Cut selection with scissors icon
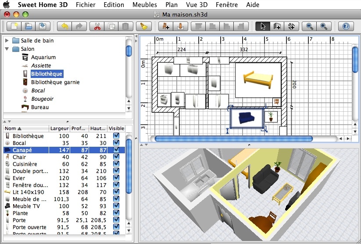 (97, 26)
